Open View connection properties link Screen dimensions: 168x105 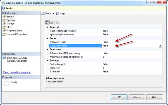(x=17, y=72)
